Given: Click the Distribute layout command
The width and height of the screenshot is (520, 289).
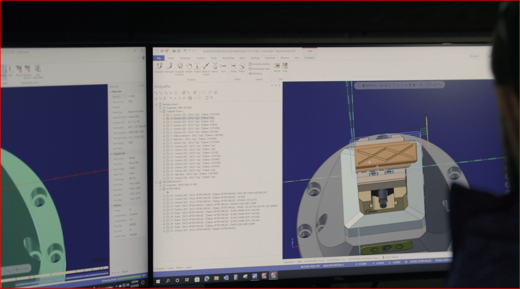Looking at the screenshot, I should (255, 73).
